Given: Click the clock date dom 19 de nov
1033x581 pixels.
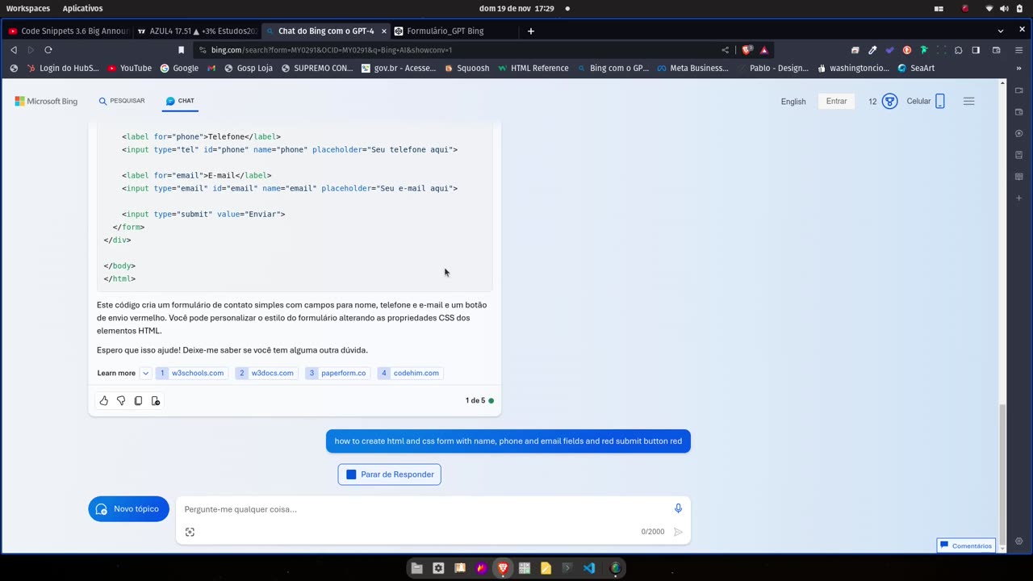Looking at the screenshot, I should tap(516, 8).
